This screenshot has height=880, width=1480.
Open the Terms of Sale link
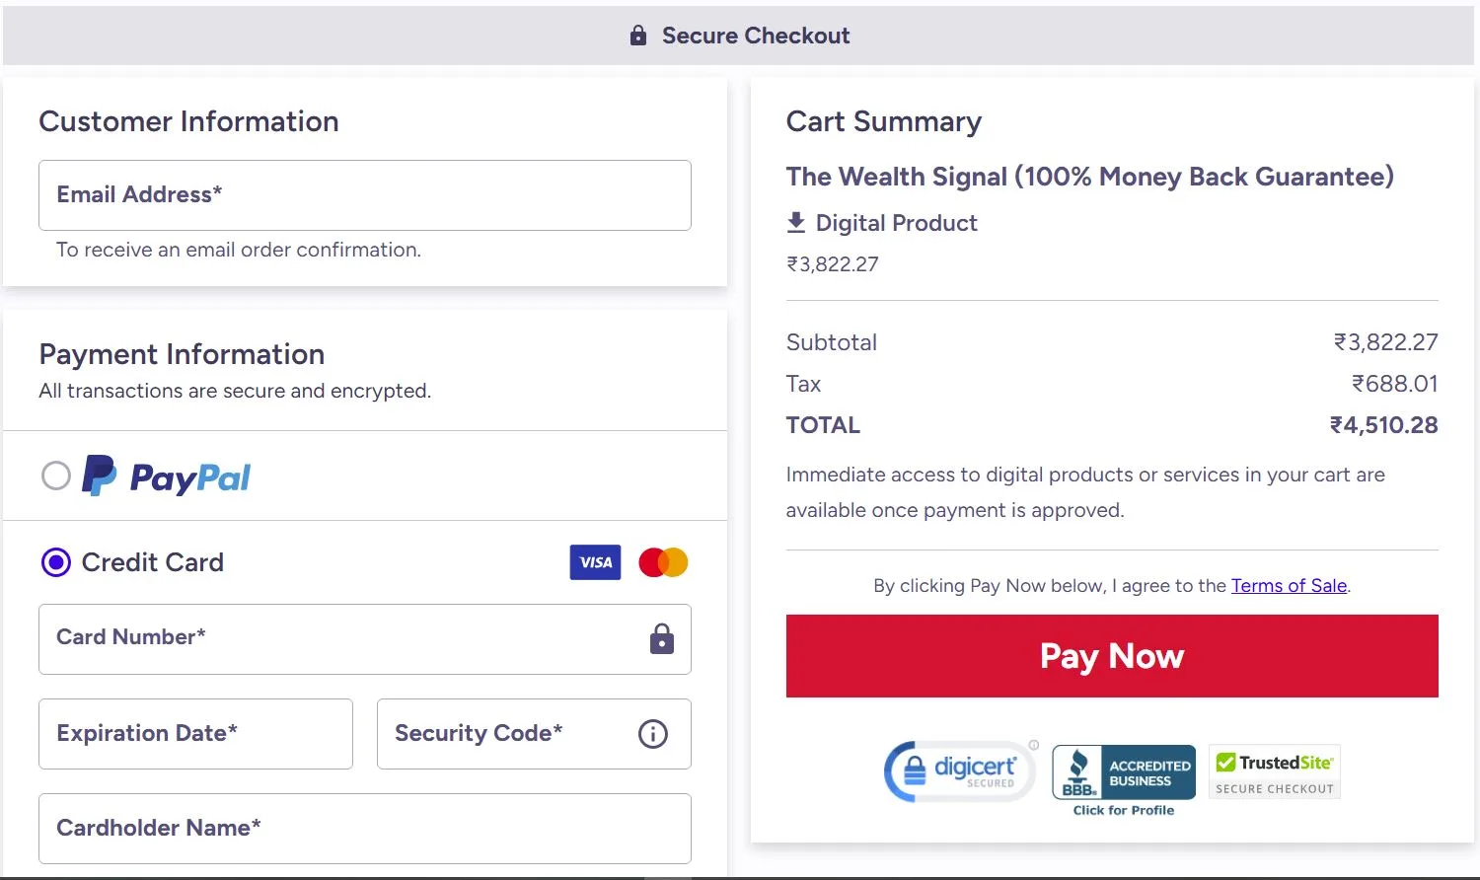(x=1289, y=585)
